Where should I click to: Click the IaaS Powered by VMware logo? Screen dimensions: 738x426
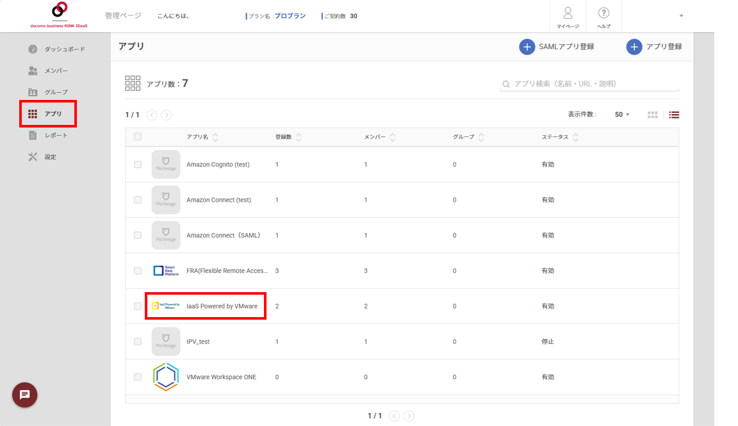[x=166, y=306]
